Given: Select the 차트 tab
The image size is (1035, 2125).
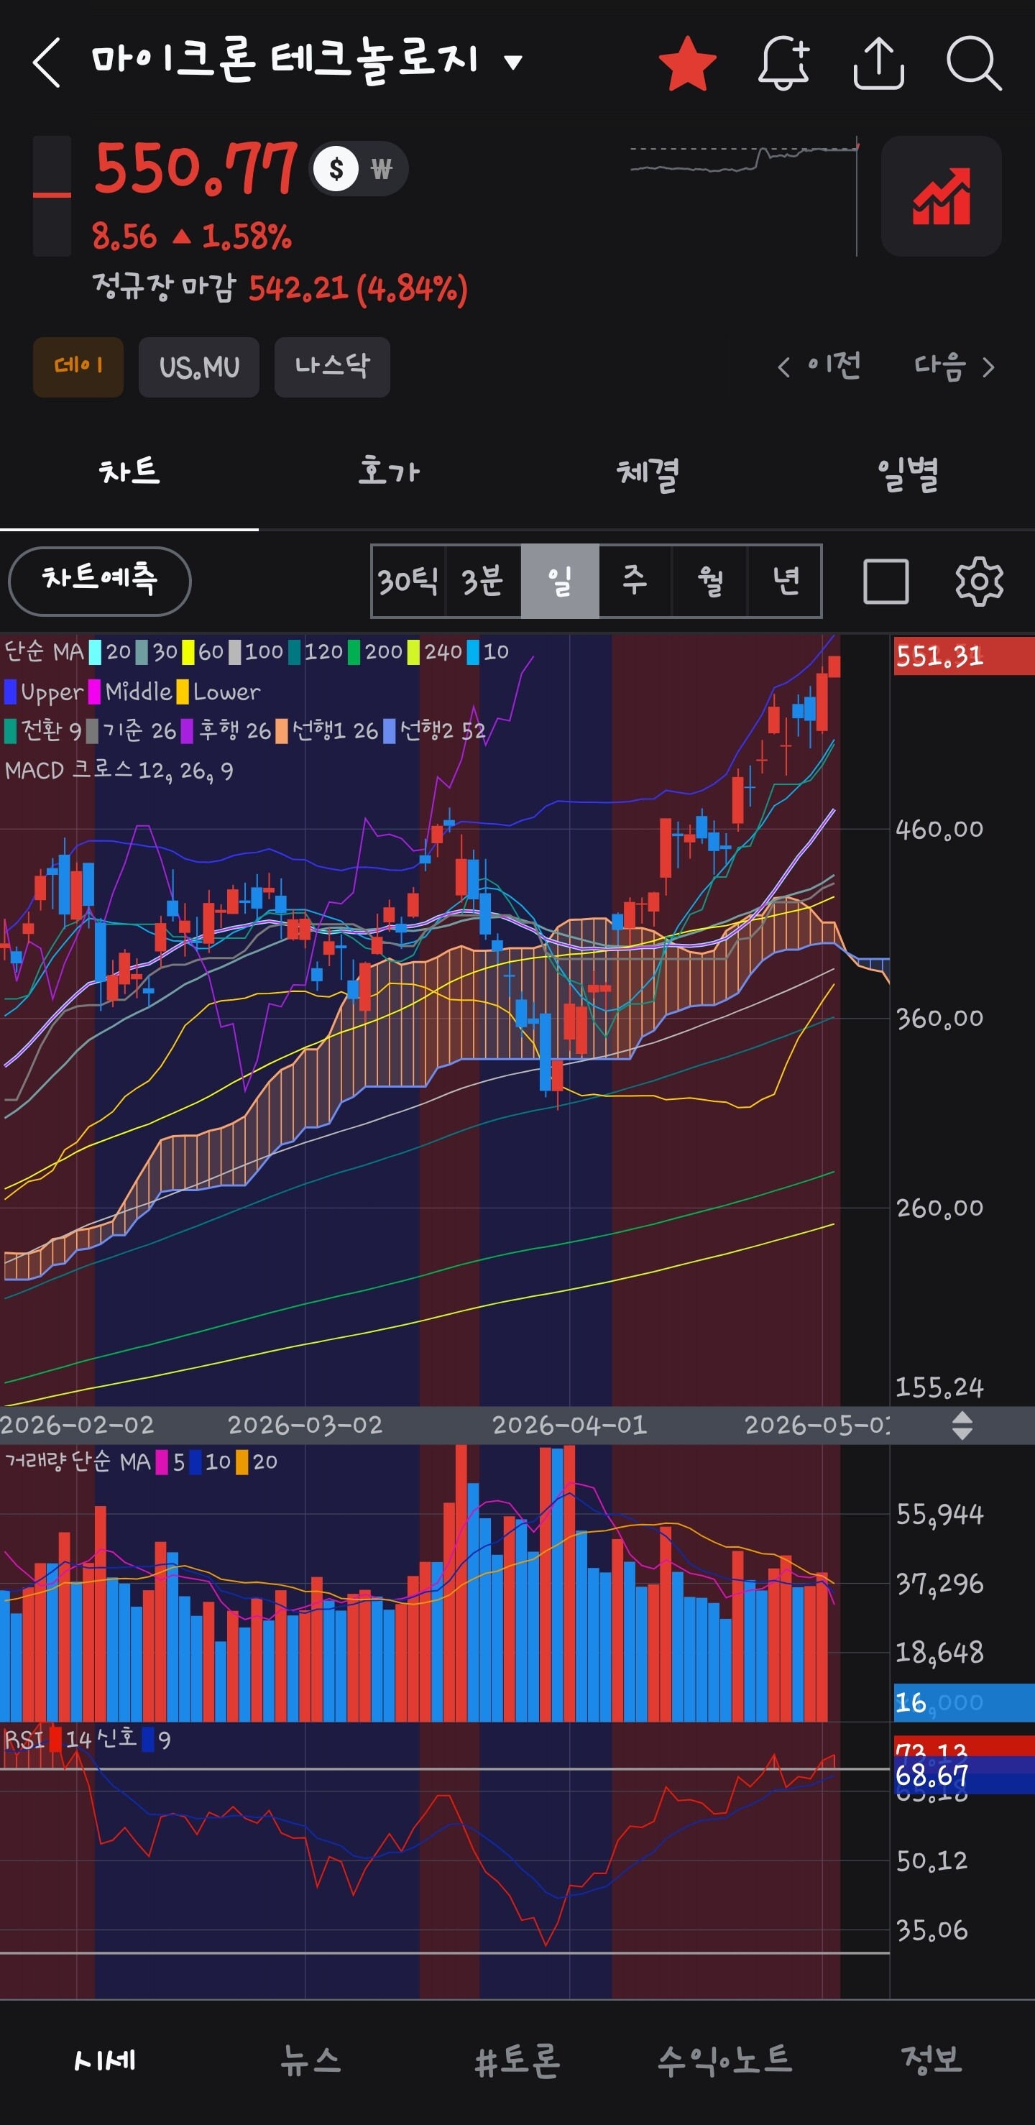Looking at the screenshot, I should tap(129, 473).
